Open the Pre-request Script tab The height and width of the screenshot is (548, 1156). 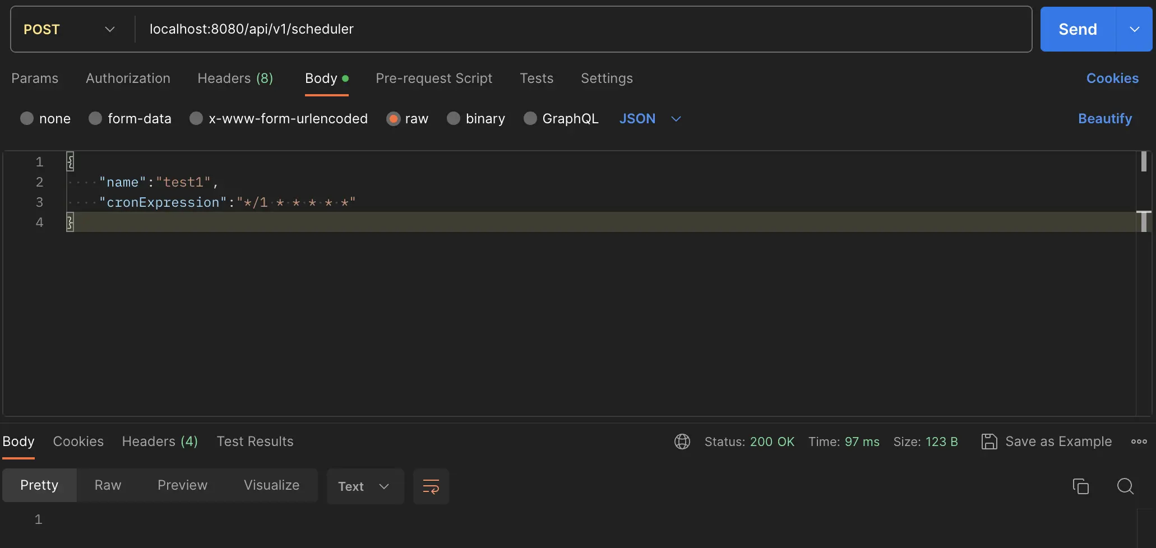pos(433,78)
